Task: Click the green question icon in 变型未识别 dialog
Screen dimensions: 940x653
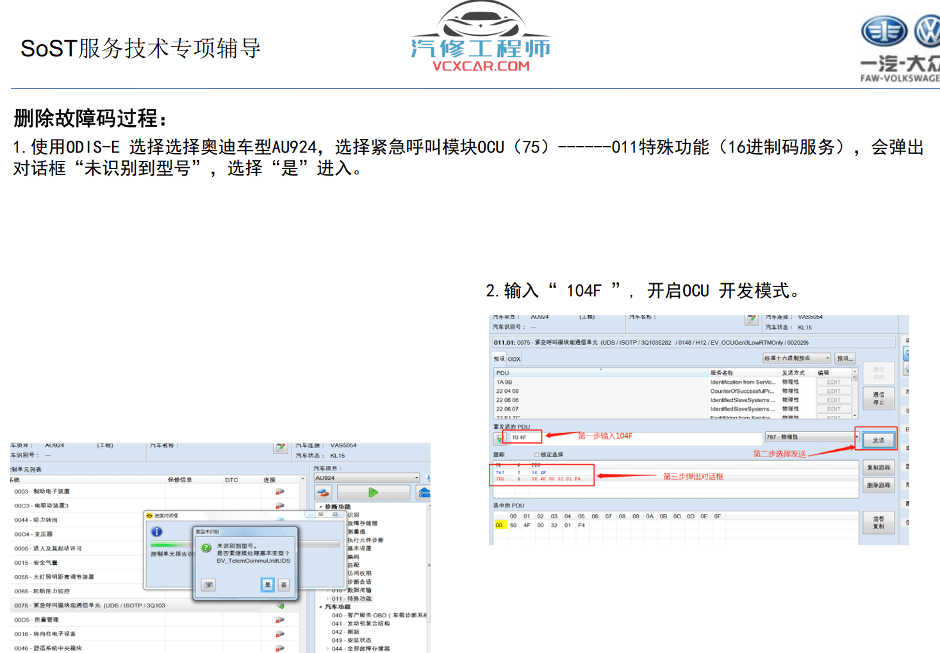Action: tap(205, 548)
